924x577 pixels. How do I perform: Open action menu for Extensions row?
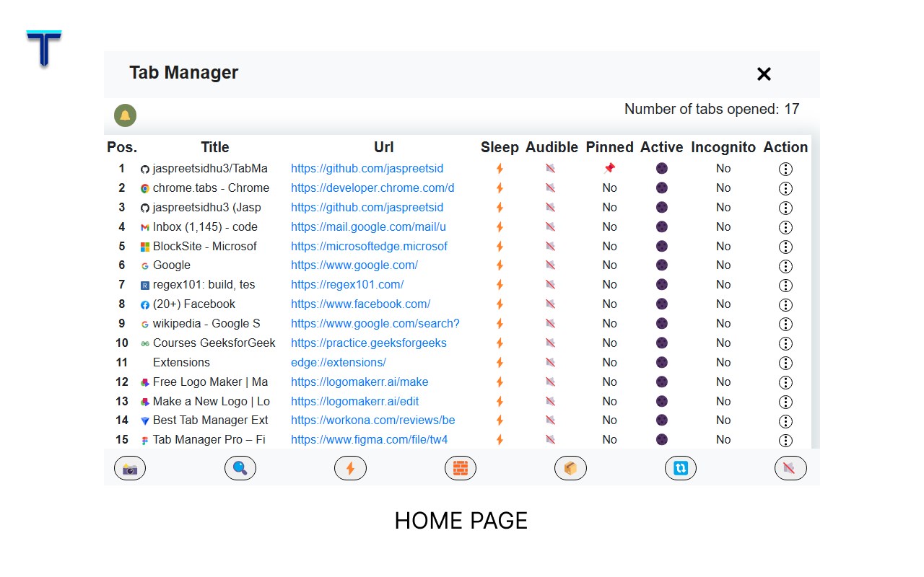click(785, 363)
